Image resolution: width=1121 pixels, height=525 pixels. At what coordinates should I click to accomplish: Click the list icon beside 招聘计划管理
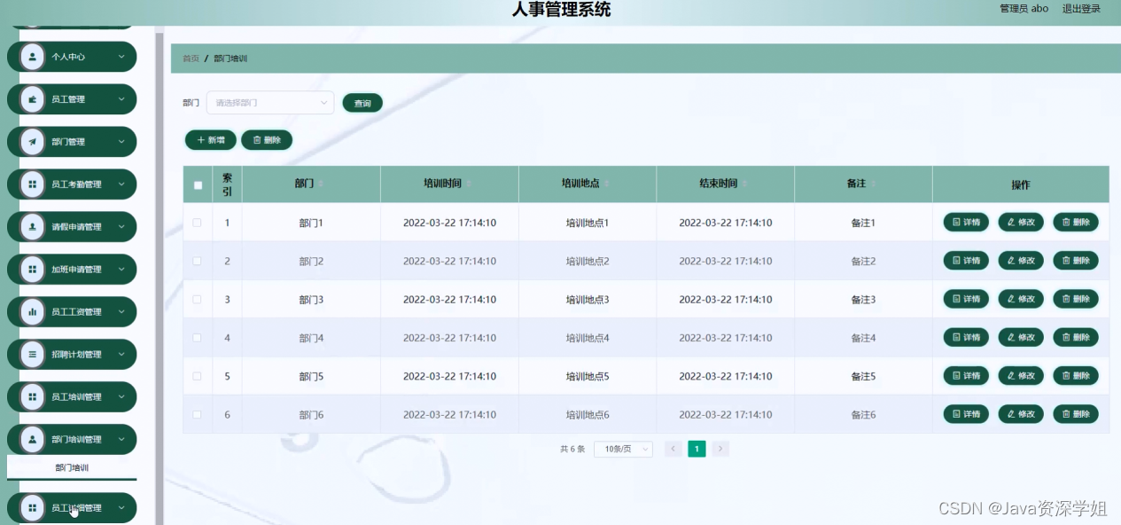33,355
